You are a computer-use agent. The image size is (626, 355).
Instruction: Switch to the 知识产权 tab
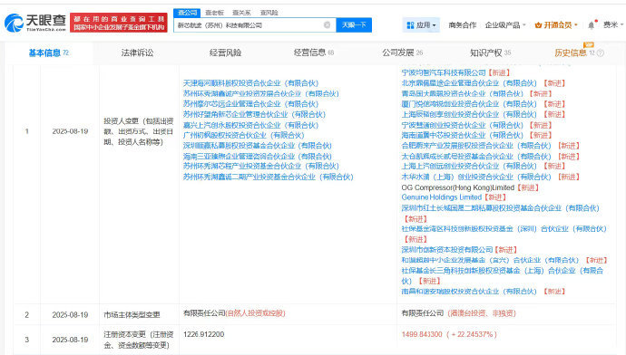pyautogui.click(x=490, y=53)
